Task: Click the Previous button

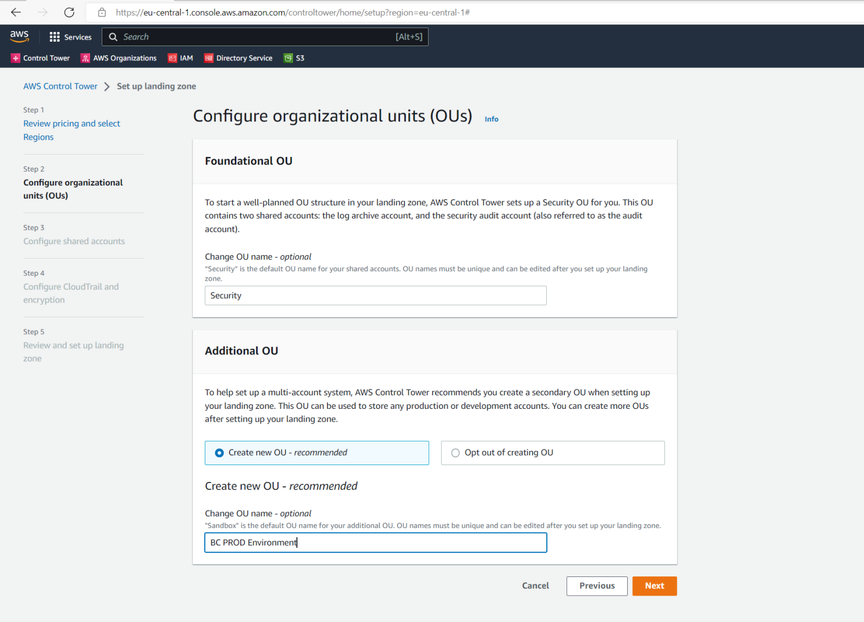Action: (x=597, y=585)
